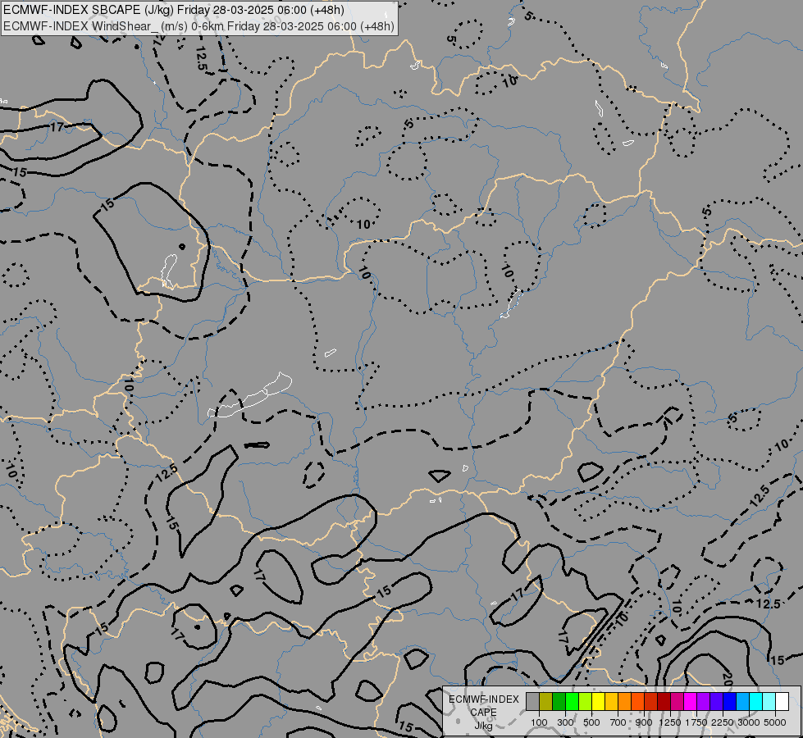This screenshot has width=803, height=738.
Task: Click the '900' legend tick label
Action: click(x=644, y=722)
